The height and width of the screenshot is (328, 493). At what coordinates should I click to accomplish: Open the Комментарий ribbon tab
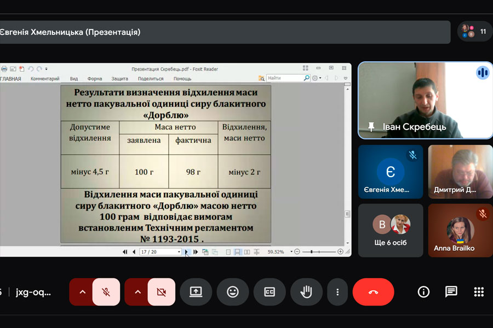click(45, 79)
